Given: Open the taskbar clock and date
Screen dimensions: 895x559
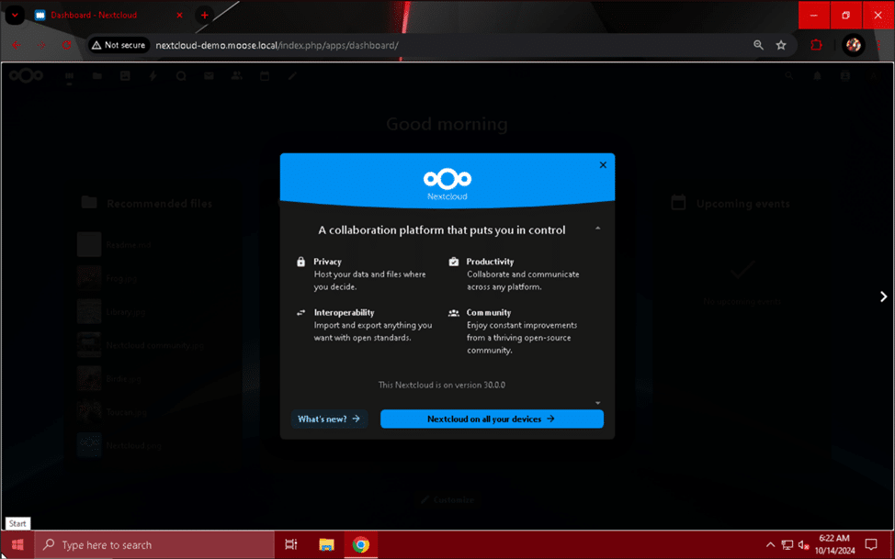Looking at the screenshot, I should coord(834,544).
